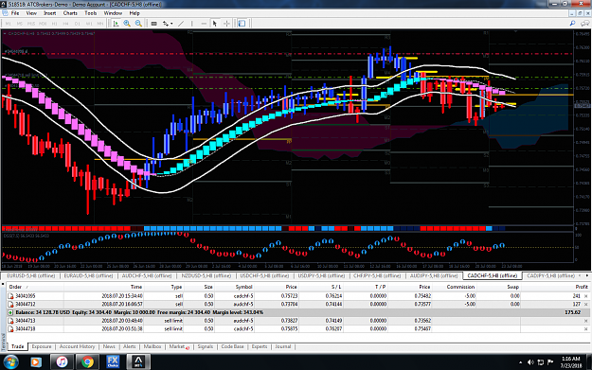Launch Chrome from the taskbar
Viewport: 592px width, 370px height.
[87, 362]
